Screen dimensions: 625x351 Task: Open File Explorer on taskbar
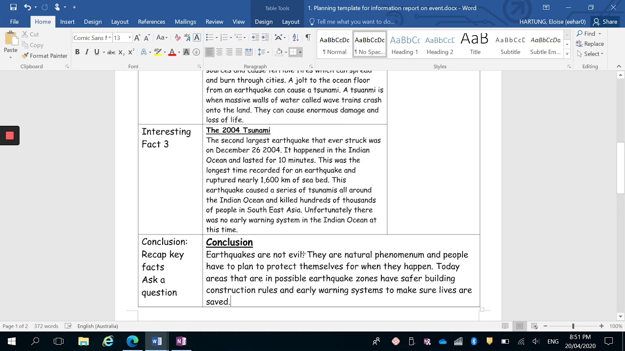click(83, 341)
